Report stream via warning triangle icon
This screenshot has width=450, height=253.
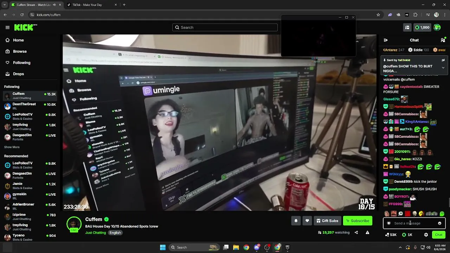(367, 232)
